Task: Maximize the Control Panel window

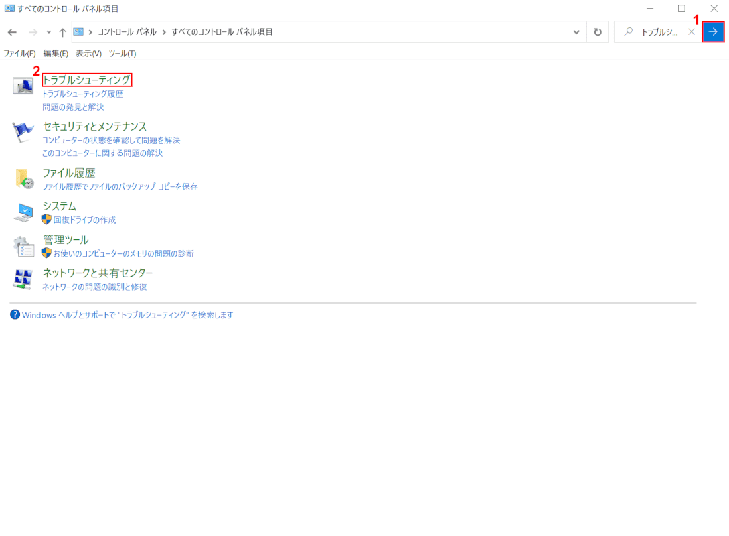Action: point(681,8)
